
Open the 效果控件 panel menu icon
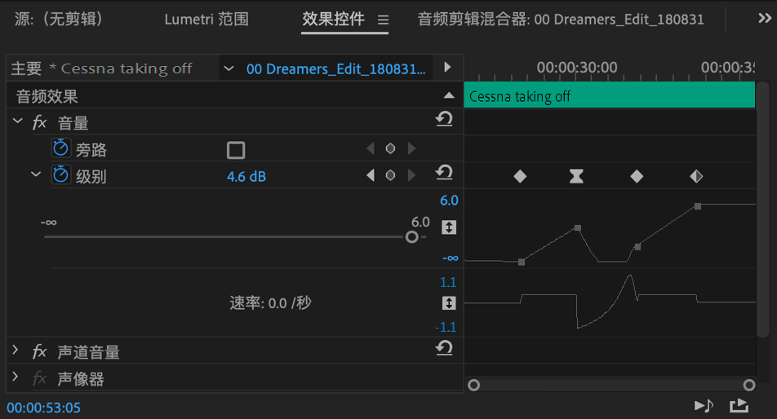pyautogui.click(x=383, y=20)
